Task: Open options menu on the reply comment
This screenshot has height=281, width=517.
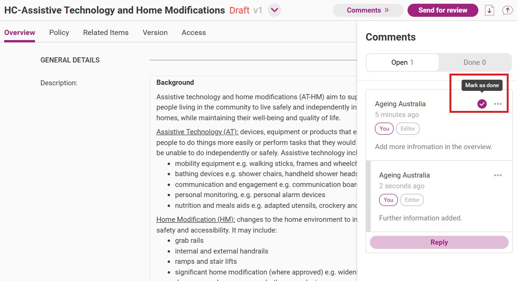Action: pyautogui.click(x=498, y=175)
